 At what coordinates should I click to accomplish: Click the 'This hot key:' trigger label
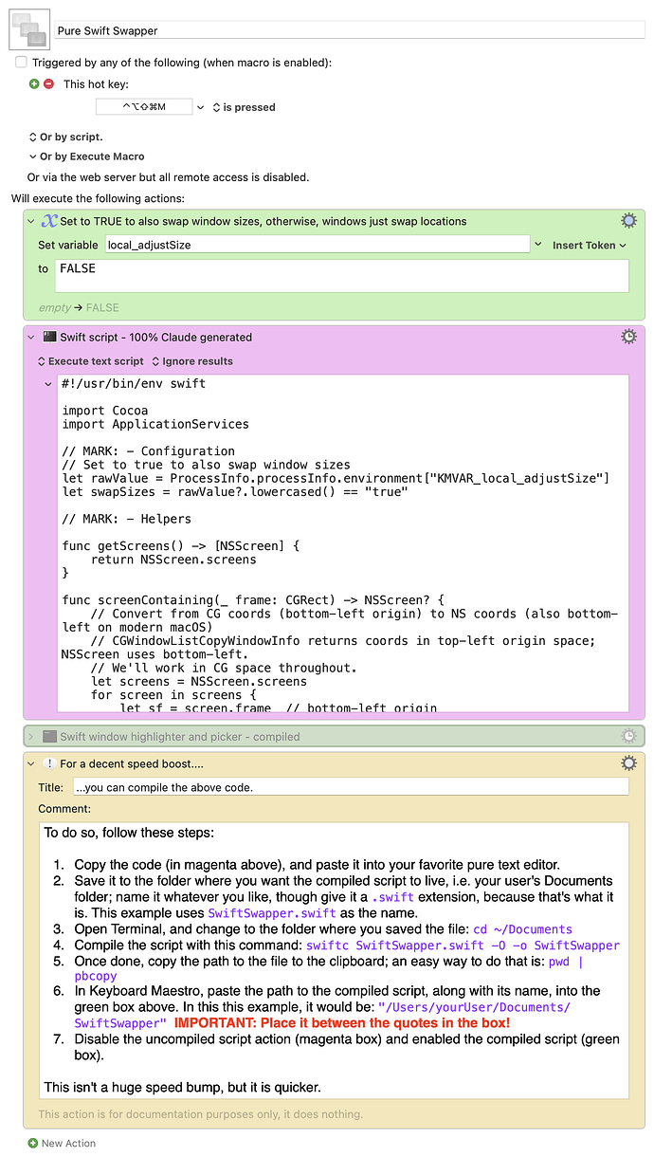click(96, 84)
